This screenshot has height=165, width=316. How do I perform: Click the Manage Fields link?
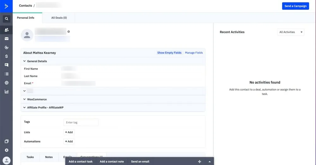point(194,53)
